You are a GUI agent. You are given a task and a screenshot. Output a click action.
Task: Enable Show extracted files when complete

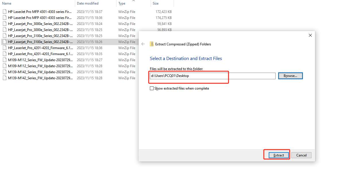(x=152, y=88)
